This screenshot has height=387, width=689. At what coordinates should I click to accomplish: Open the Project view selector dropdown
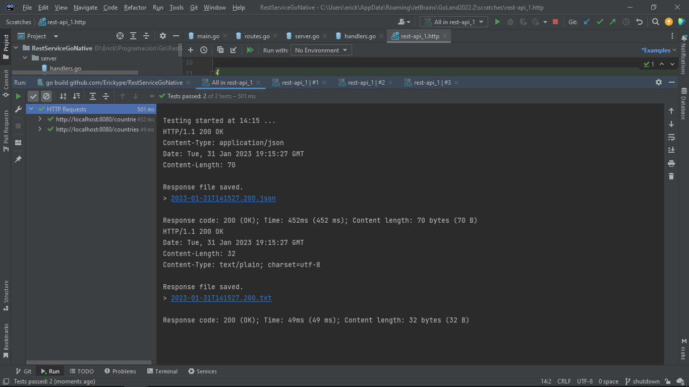click(x=38, y=36)
